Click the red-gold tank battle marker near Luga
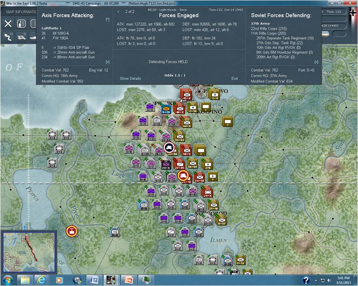Screen dimensions: 358x286 pyautogui.click(x=183, y=175)
